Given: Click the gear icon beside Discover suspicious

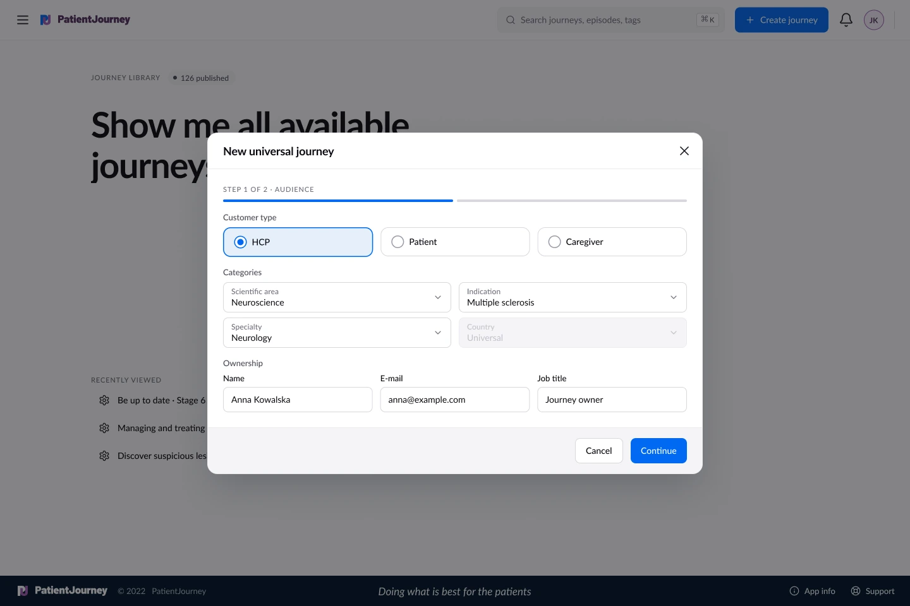Looking at the screenshot, I should pos(104,456).
